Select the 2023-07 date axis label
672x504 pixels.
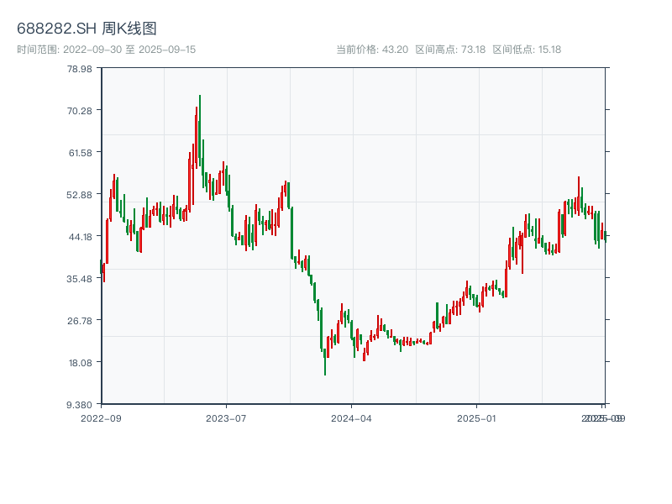click(x=227, y=418)
